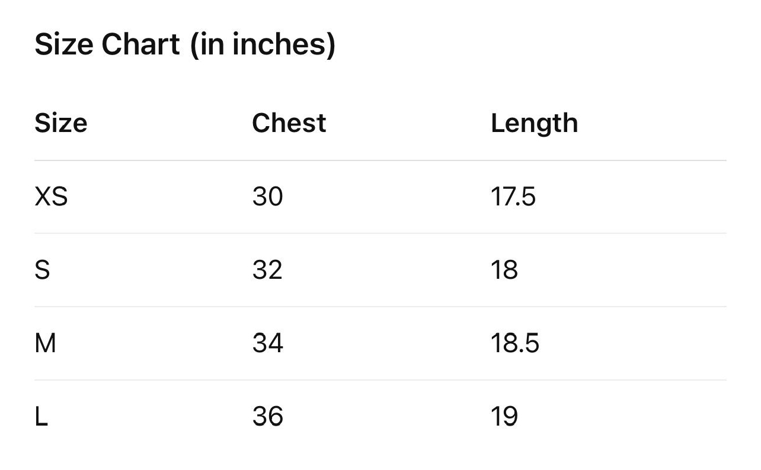Click chest value 32

click(267, 270)
